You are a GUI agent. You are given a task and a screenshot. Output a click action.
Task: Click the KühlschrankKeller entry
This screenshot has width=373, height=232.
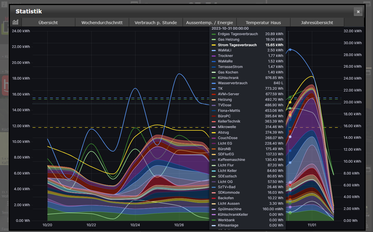click(247, 215)
